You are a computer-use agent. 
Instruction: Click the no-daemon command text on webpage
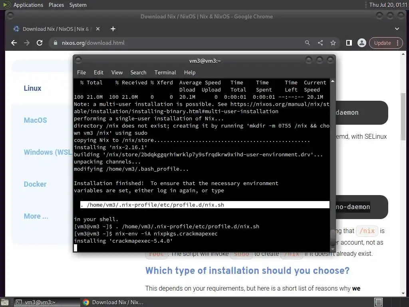click(x=353, y=207)
